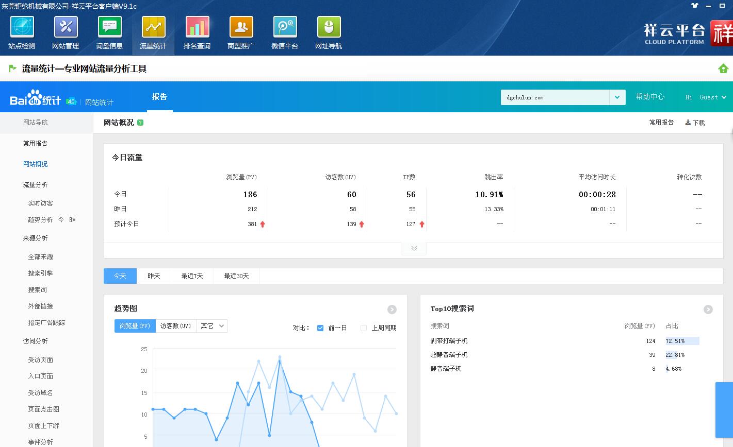Open the 趋势图 detail arrow icon
733x447 pixels.
392,310
